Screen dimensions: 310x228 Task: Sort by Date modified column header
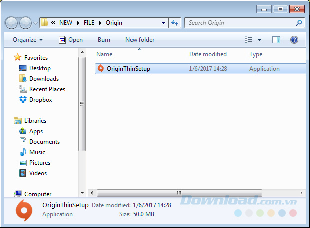(208, 54)
